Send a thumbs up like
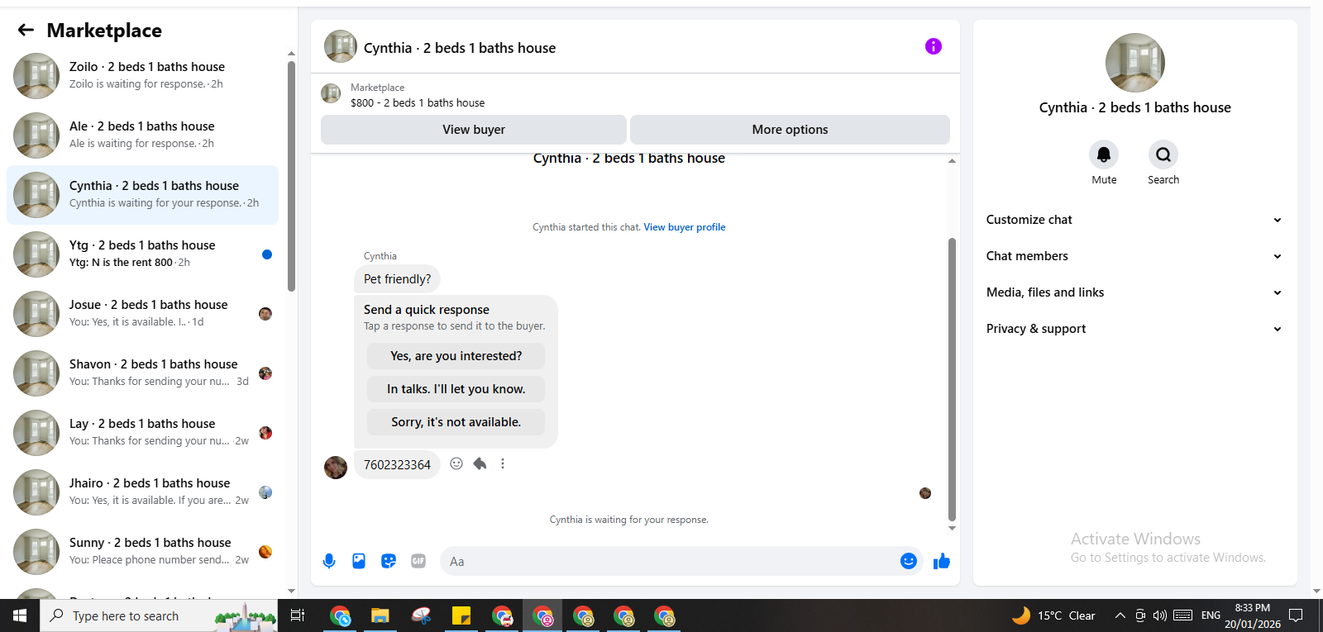The width and height of the screenshot is (1323, 632). pos(942,561)
